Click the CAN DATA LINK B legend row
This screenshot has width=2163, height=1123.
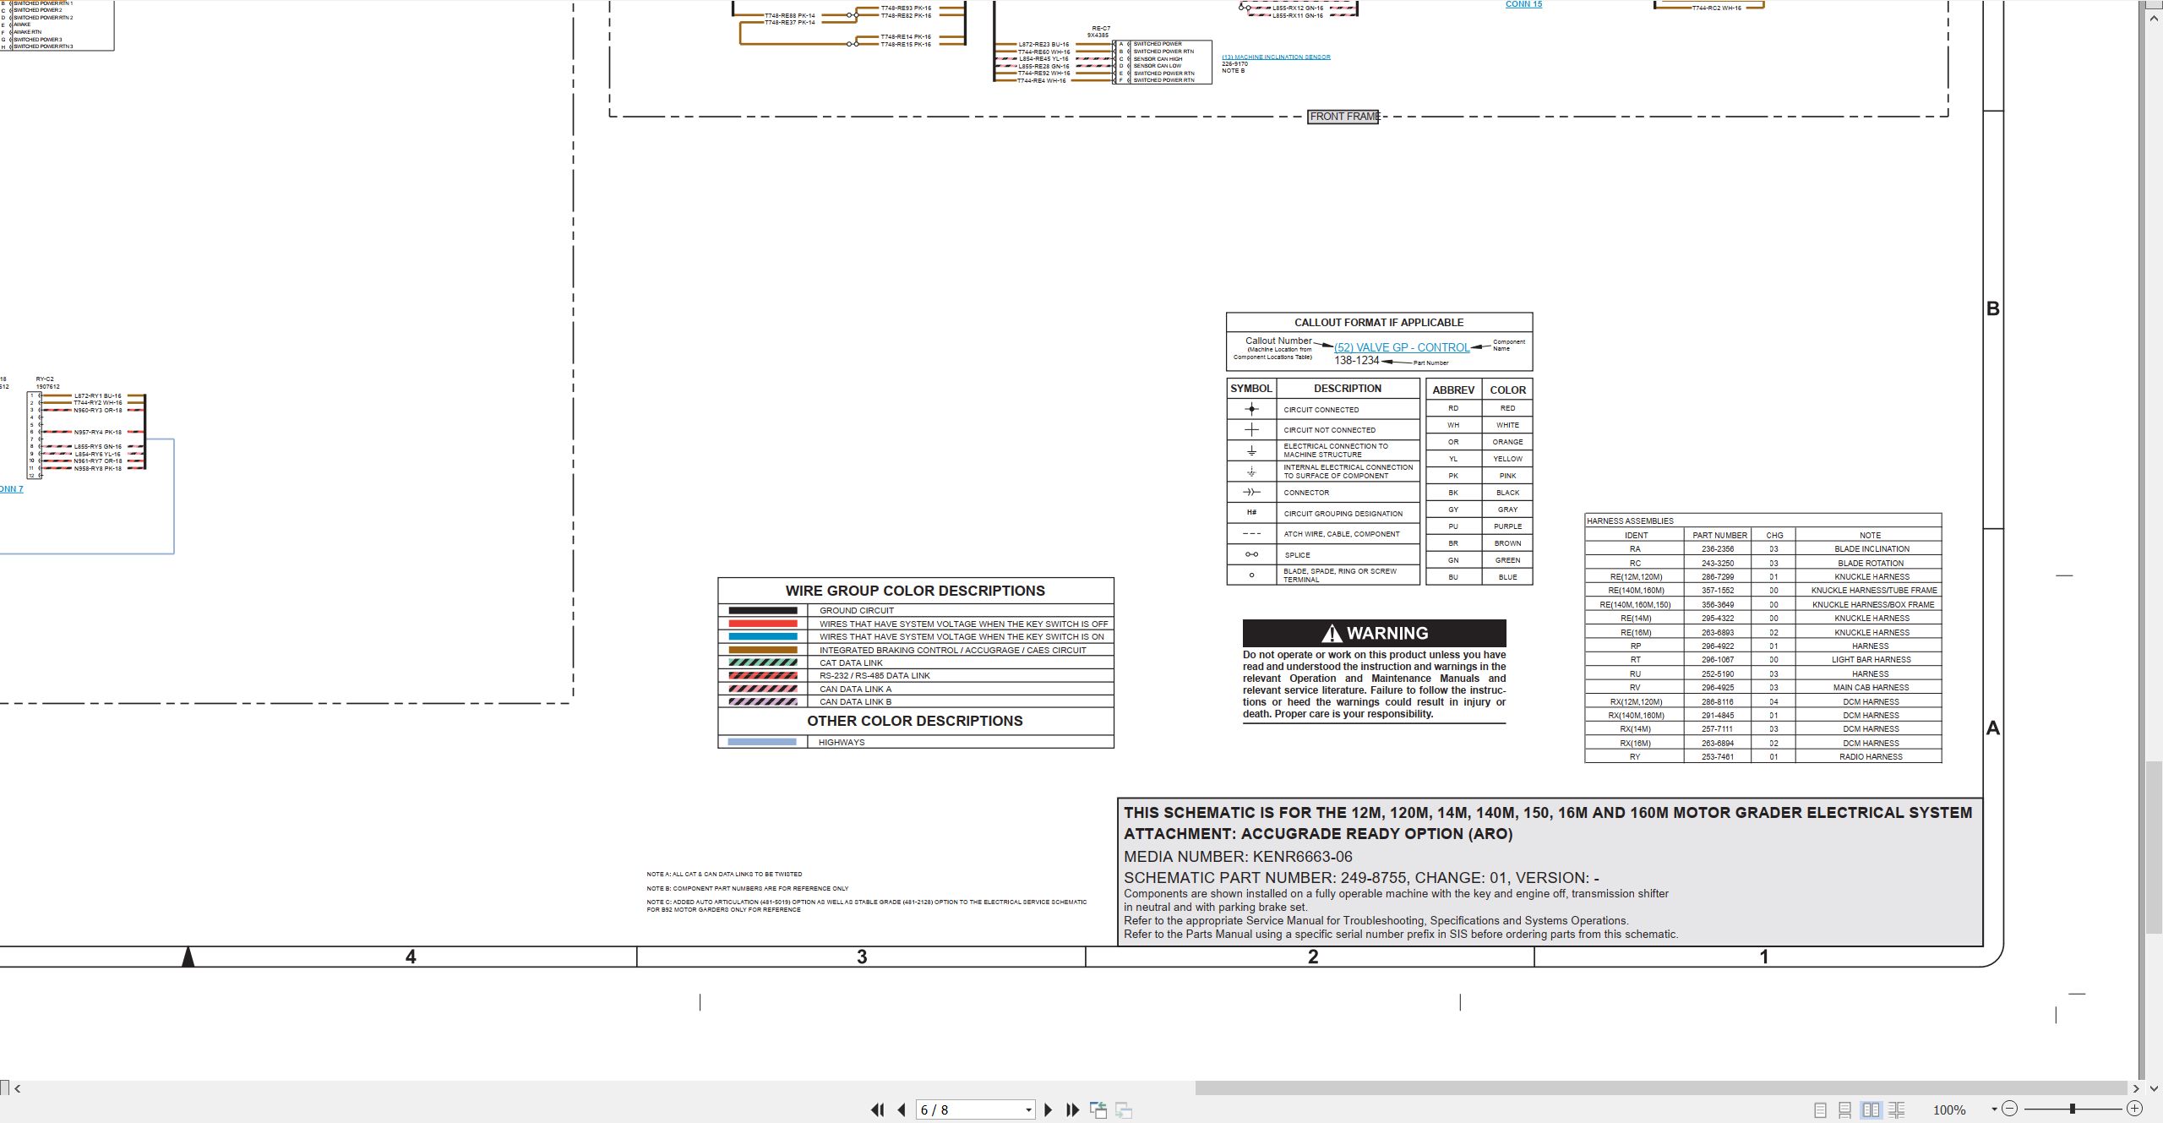click(x=916, y=701)
